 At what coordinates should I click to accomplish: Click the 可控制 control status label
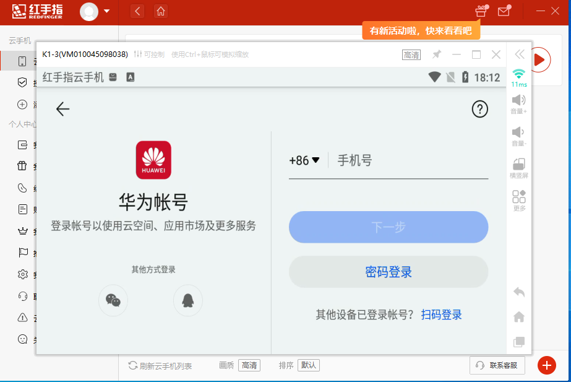(149, 54)
